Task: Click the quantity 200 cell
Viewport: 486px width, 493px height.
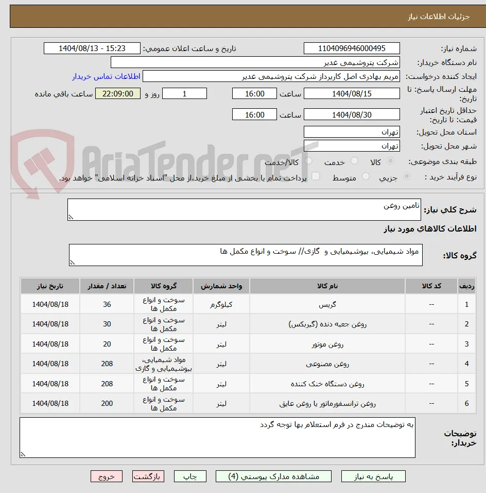Action: click(x=107, y=403)
